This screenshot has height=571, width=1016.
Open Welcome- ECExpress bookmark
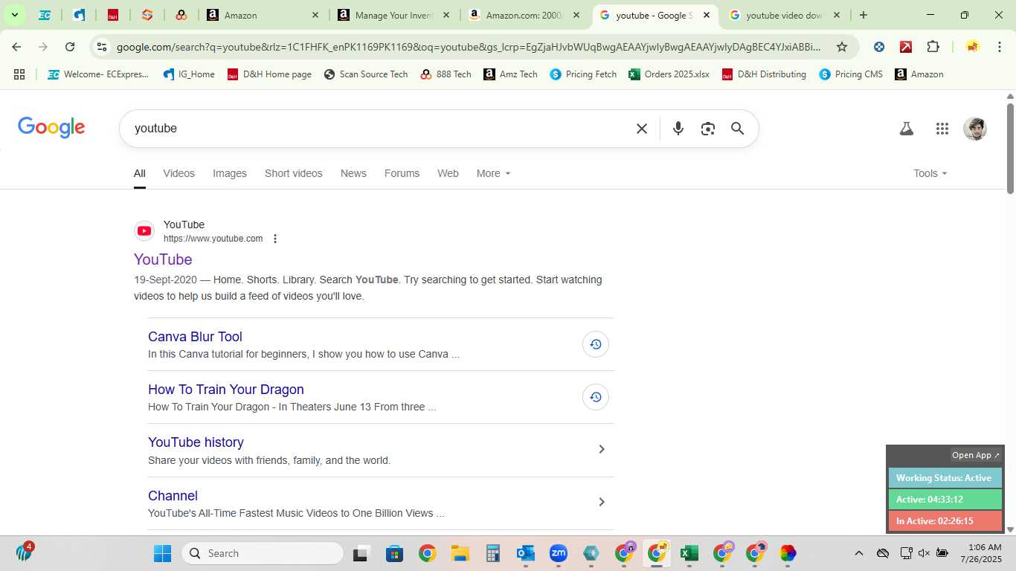coord(97,74)
